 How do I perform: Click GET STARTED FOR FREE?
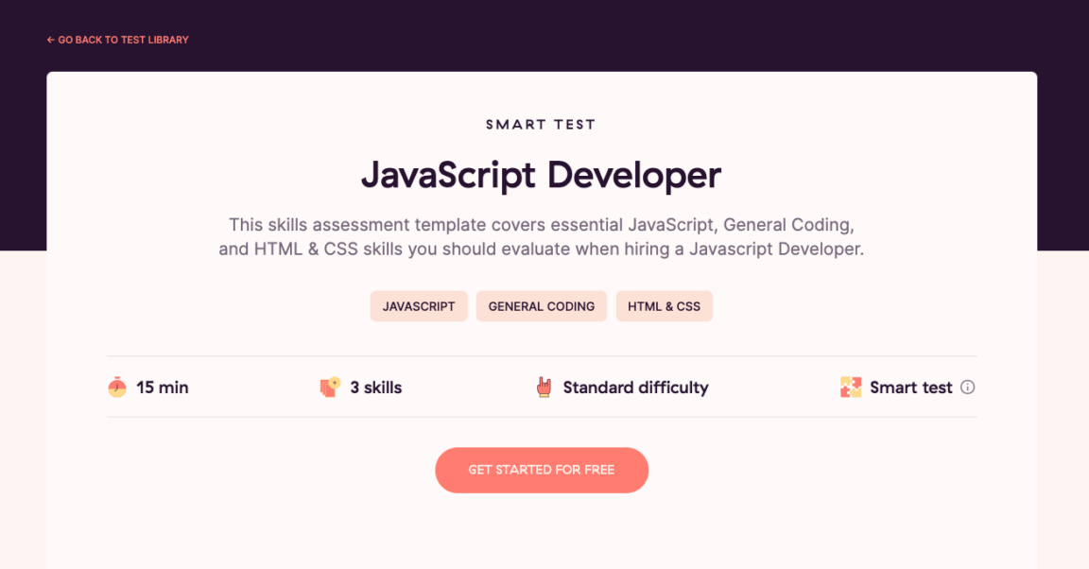[542, 470]
